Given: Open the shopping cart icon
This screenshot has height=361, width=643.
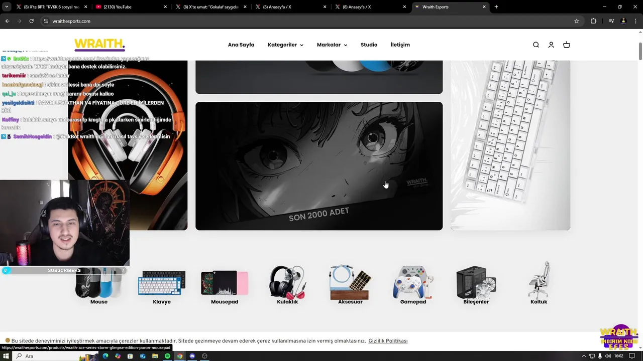Looking at the screenshot, I should click(567, 45).
